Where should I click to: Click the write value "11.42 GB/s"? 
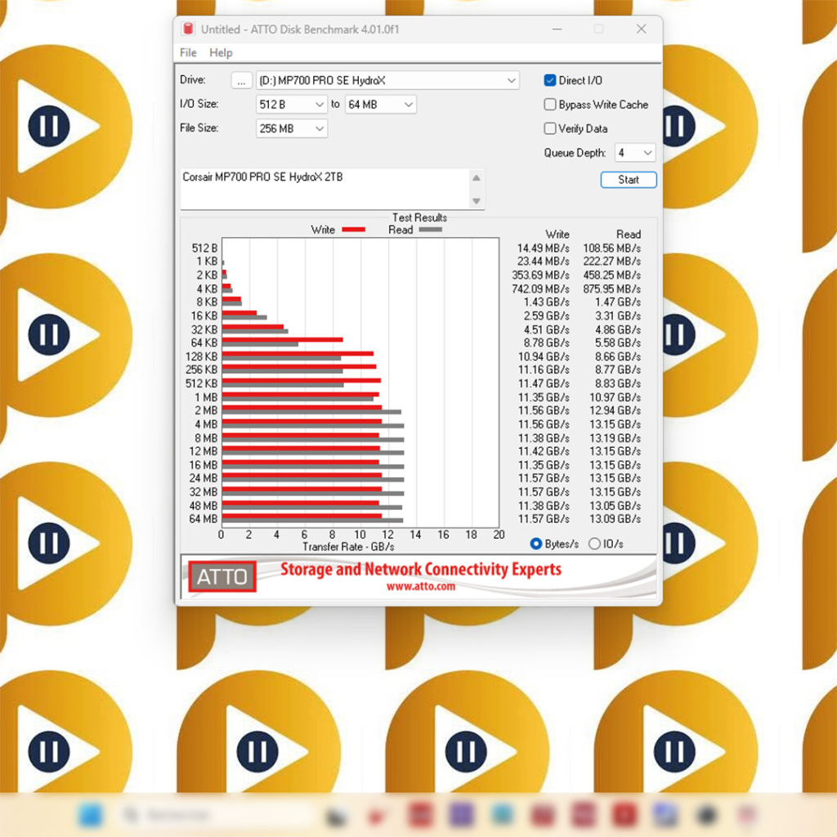[544, 451]
